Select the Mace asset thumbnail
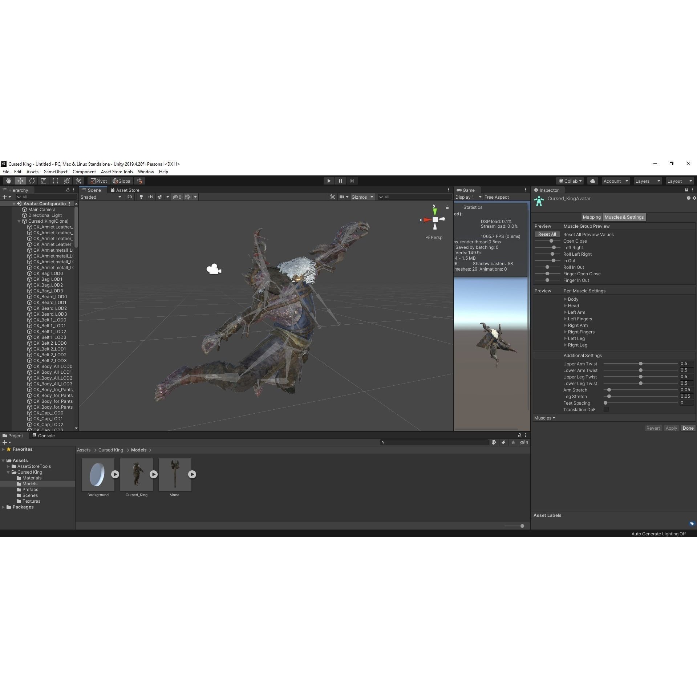 (175, 475)
